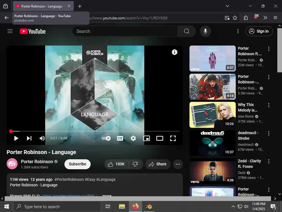Open picture-in-picture address bar icon
282x212 pixels.
pyautogui.click(x=227, y=18)
